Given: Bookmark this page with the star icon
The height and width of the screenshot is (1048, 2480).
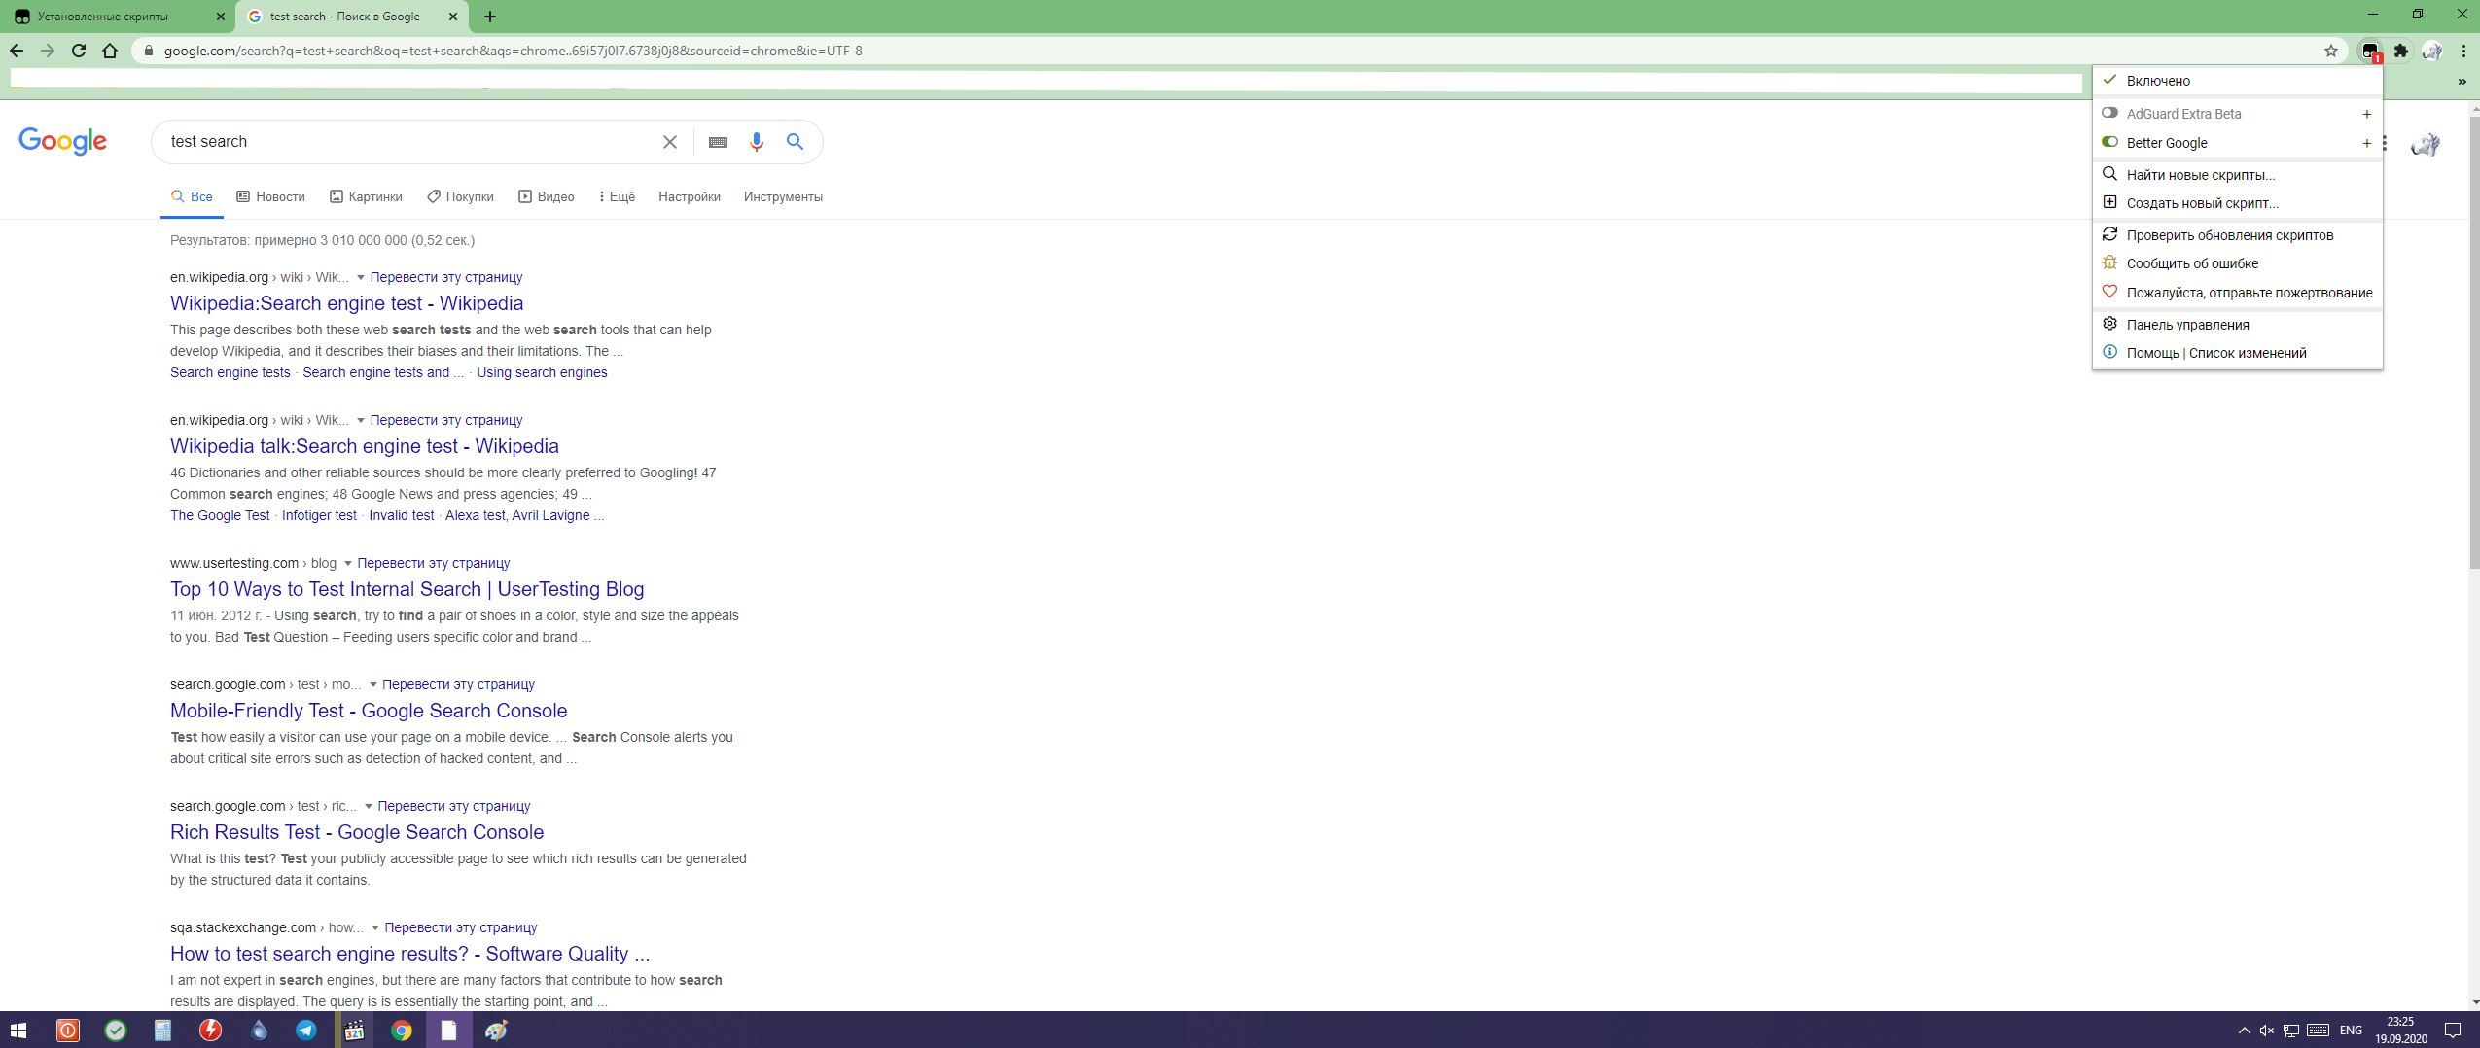Looking at the screenshot, I should pyautogui.click(x=2331, y=51).
